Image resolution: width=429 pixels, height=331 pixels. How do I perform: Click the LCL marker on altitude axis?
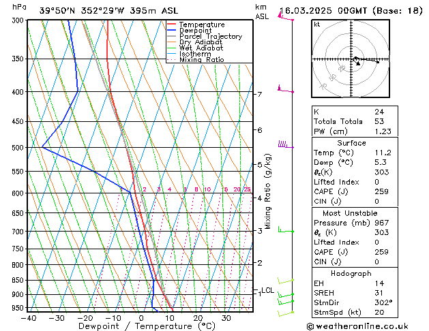tap(267, 290)
